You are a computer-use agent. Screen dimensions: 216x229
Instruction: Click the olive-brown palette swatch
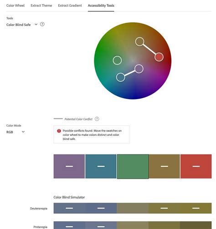[x=165, y=166]
